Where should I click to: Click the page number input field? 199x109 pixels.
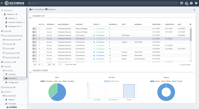[44, 64]
